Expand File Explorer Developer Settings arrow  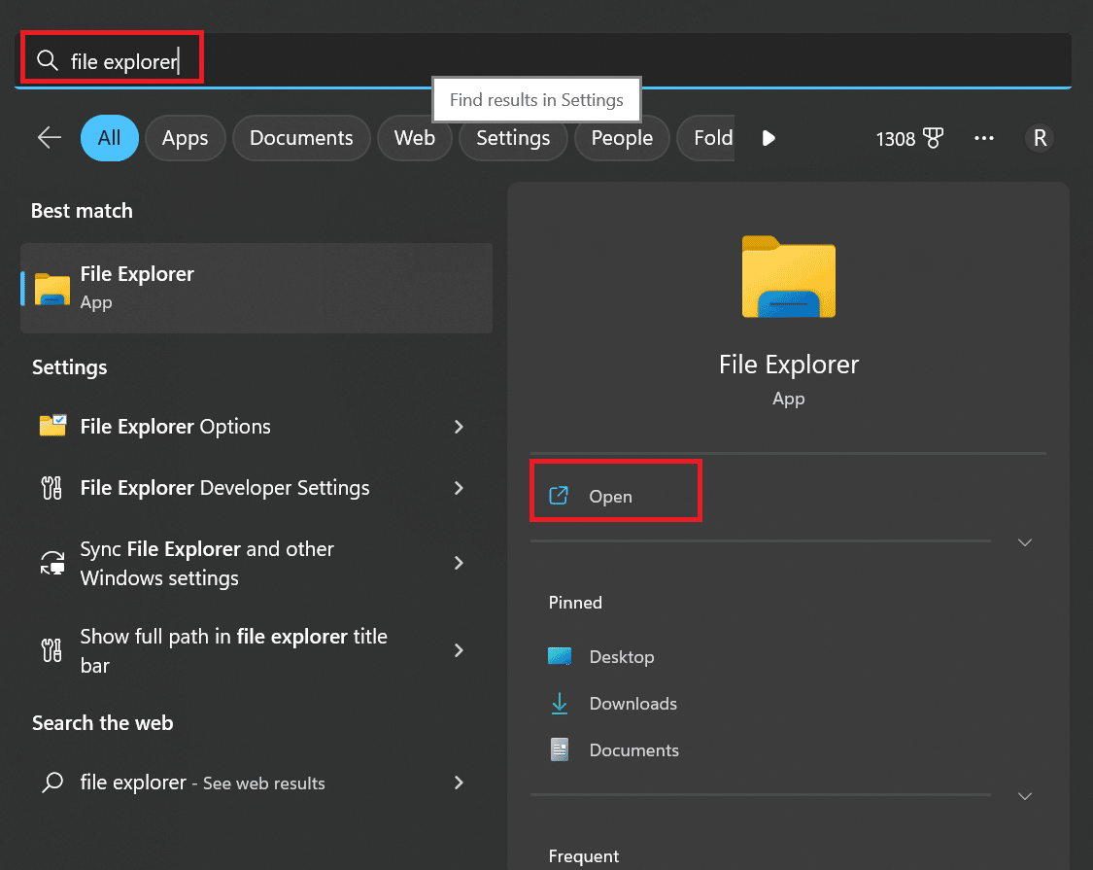[x=459, y=488]
